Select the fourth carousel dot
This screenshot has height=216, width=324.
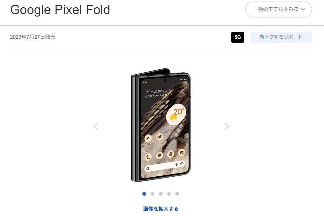click(169, 194)
